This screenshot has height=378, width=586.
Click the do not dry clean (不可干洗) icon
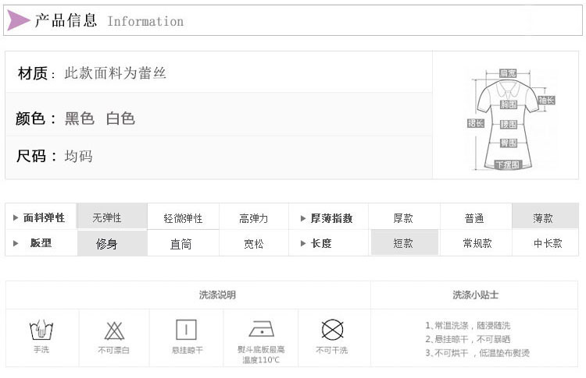(332, 329)
